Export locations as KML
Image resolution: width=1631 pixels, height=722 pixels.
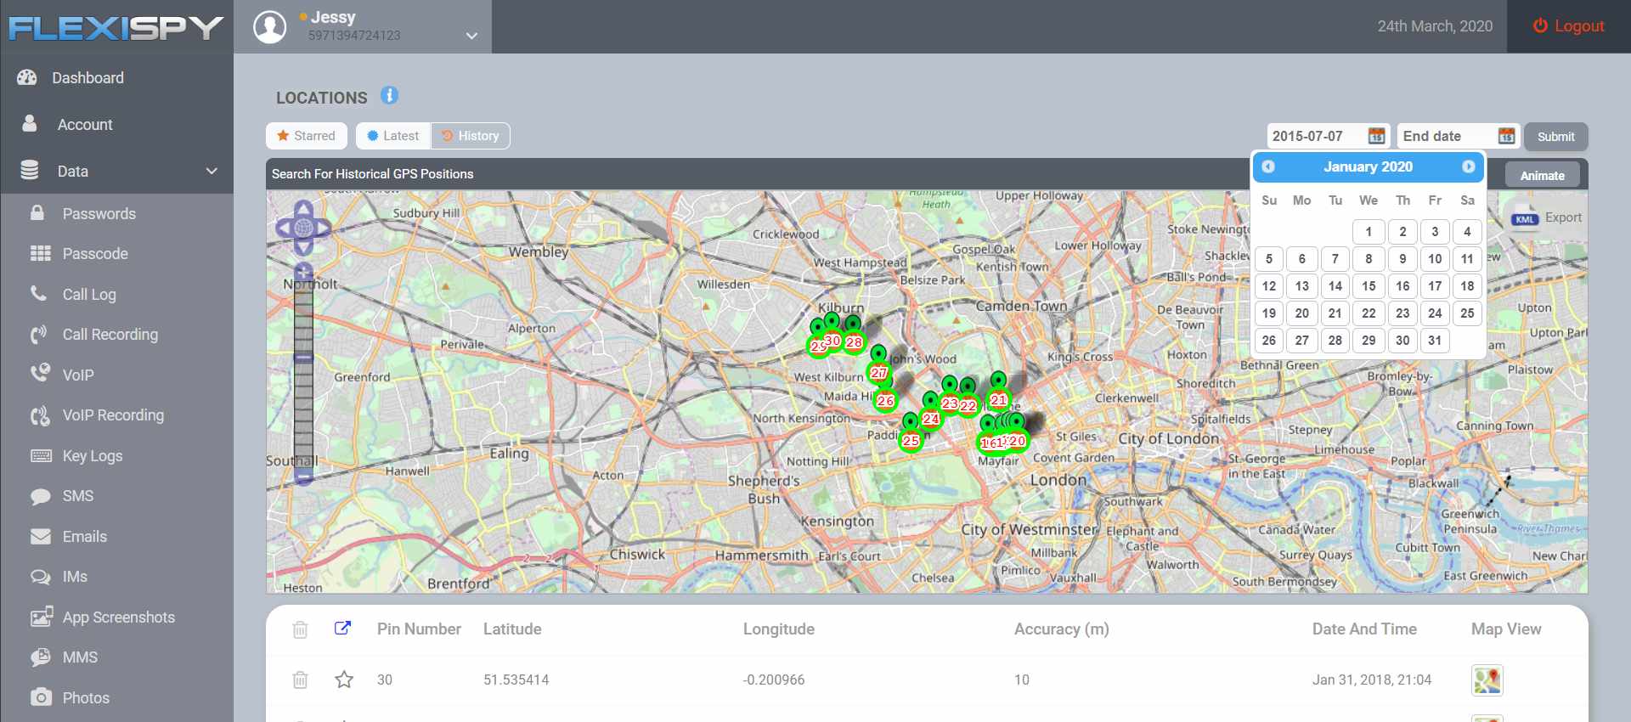(1546, 218)
